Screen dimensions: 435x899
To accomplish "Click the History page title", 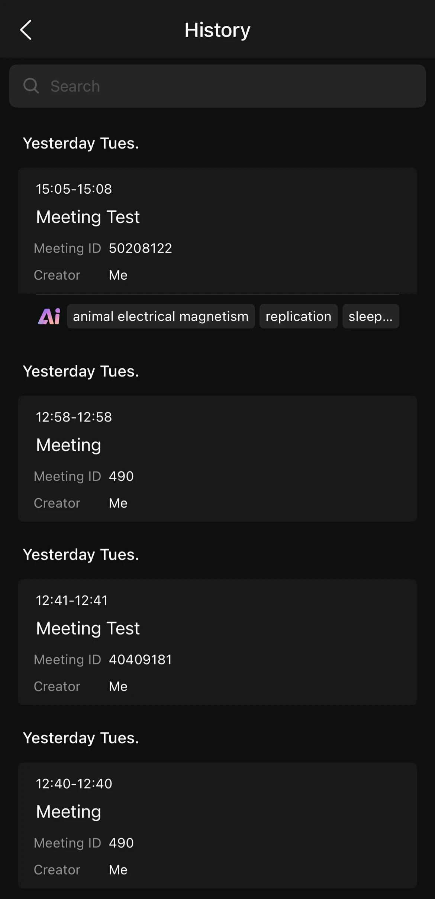I will 217,30.
